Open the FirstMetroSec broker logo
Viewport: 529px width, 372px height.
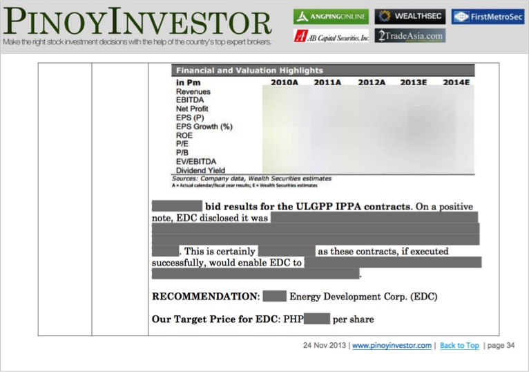(488, 17)
